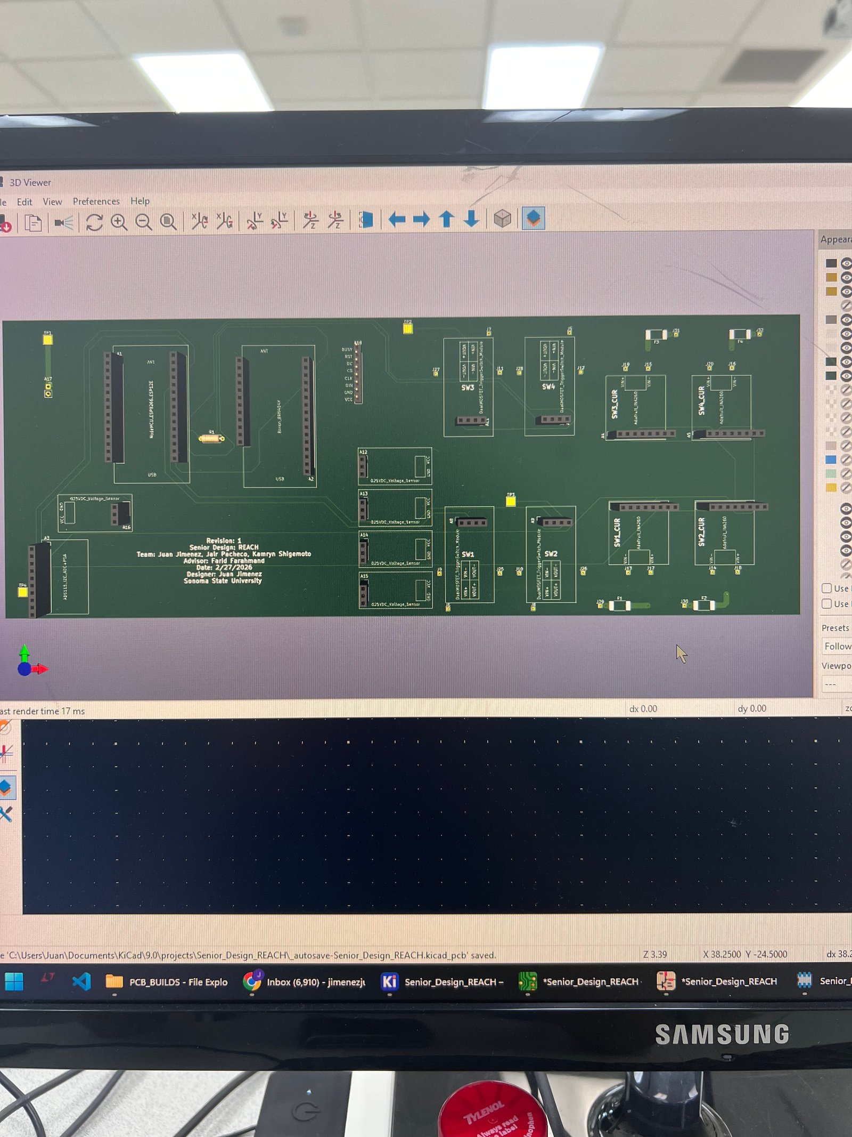Image resolution: width=852 pixels, height=1137 pixels.
Task: Toggle orthographic projection cube icon
Action: pyautogui.click(x=502, y=219)
